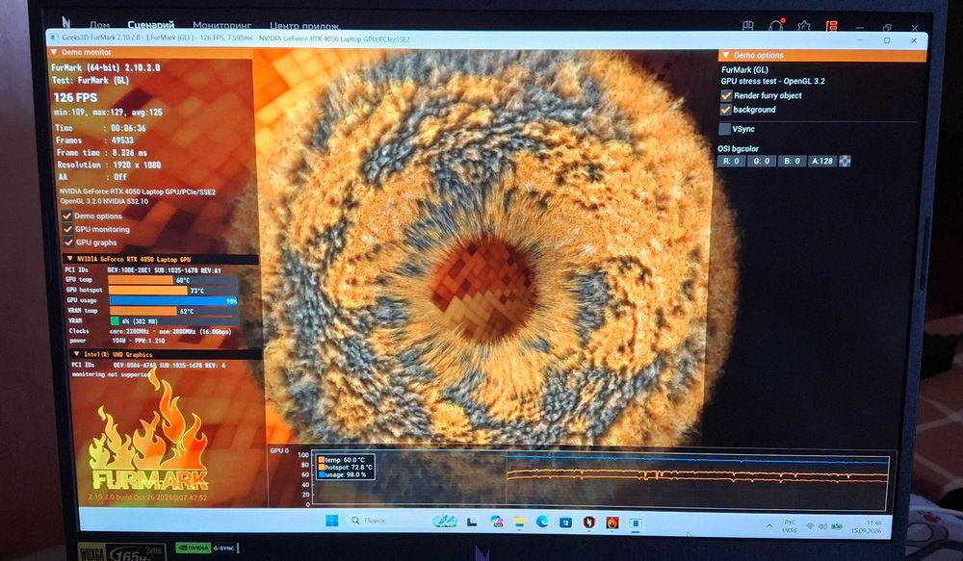Screen dimensions: 963x561
Task: Click the B: 0 color value field
Action: coord(792,161)
